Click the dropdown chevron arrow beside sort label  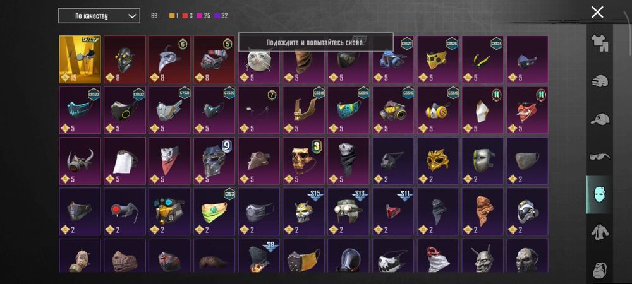pos(132,16)
